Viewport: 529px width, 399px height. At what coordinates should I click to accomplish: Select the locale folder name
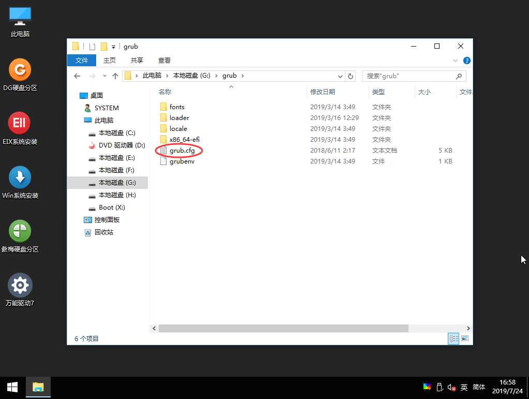(x=178, y=129)
